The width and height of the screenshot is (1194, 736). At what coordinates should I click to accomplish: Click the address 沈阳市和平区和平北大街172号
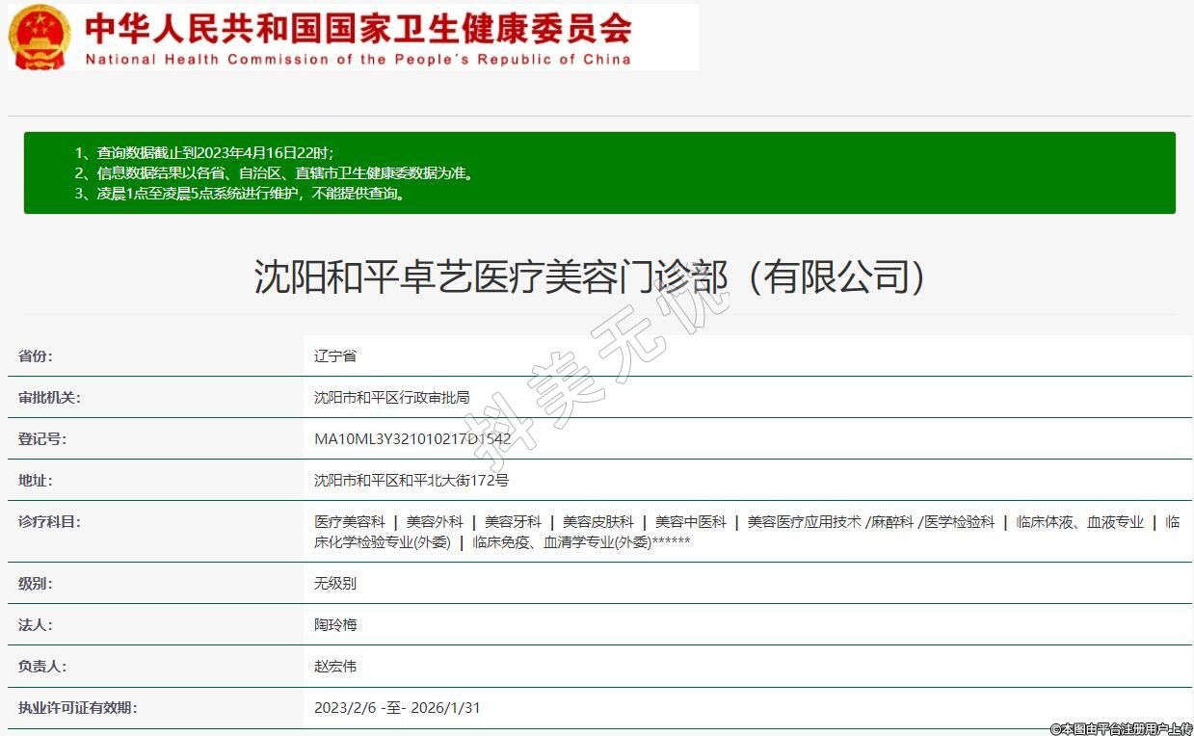[411, 480]
